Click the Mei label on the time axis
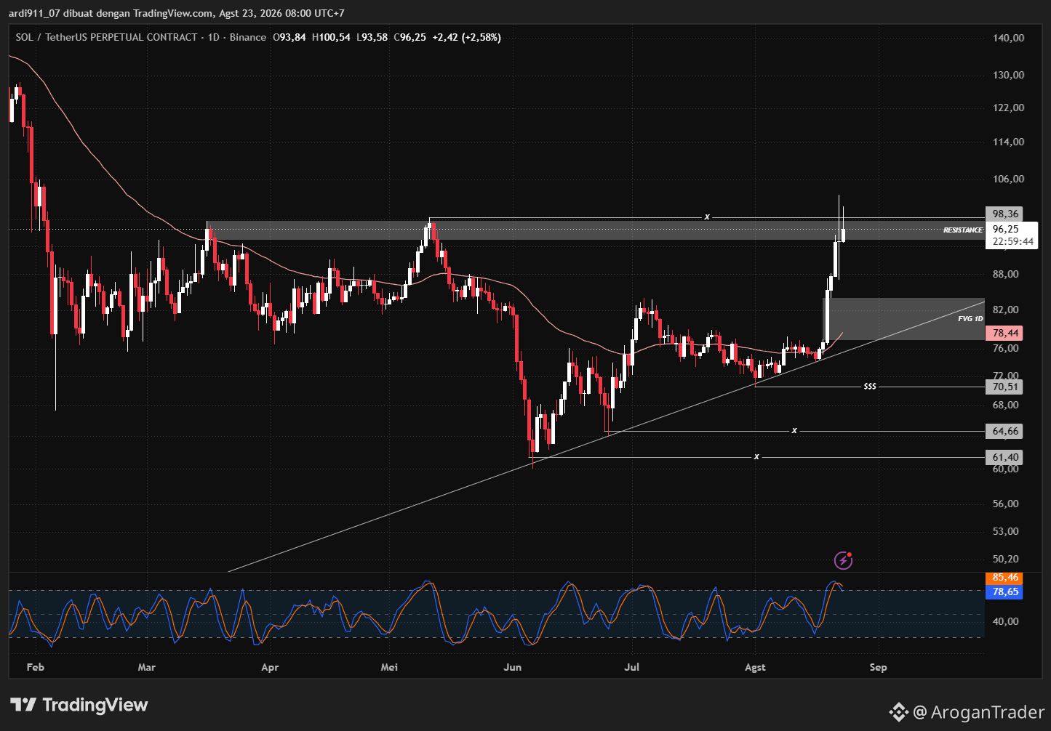1051x731 pixels. (x=390, y=667)
